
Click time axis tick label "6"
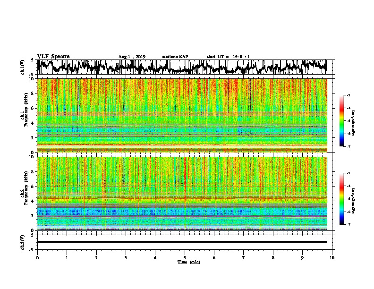(x=214, y=257)
